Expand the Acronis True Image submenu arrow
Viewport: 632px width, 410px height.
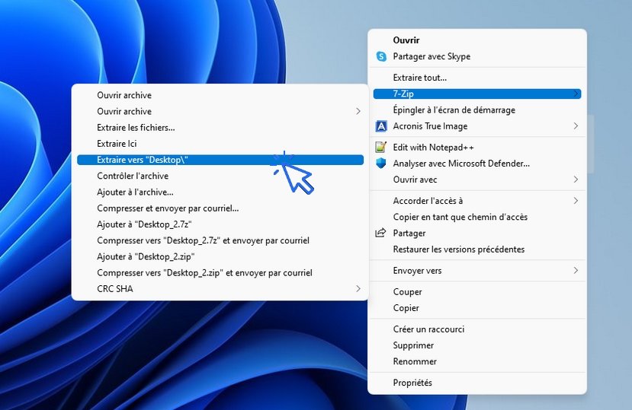(x=576, y=126)
